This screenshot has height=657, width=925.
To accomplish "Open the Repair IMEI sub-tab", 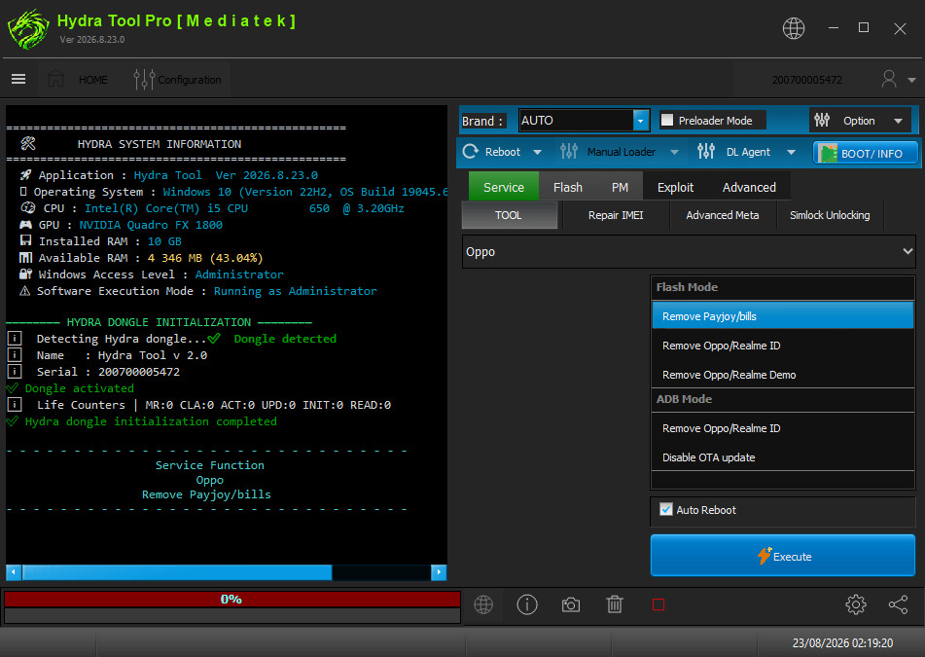I will (x=616, y=215).
